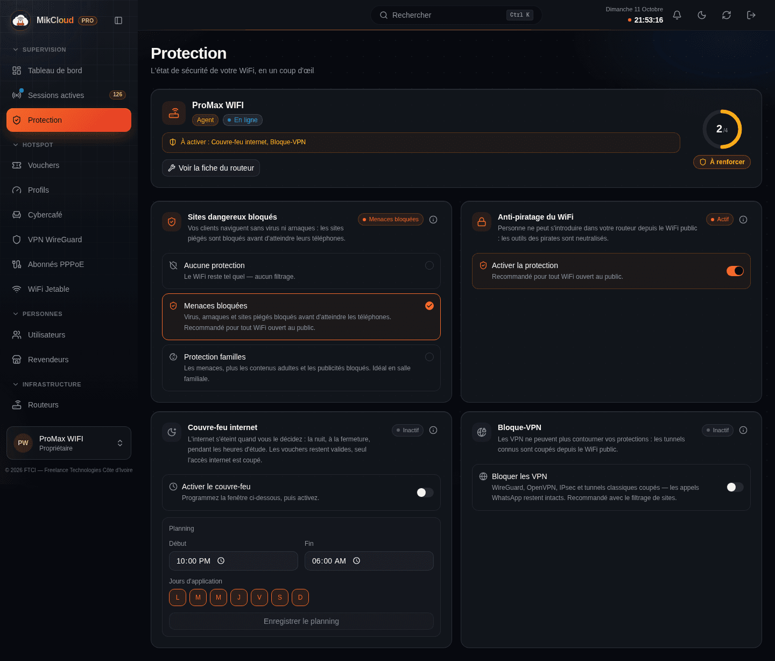775x661 pixels.
Task: Click Voir la fiche du routeur
Action: (x=211, y=168)
